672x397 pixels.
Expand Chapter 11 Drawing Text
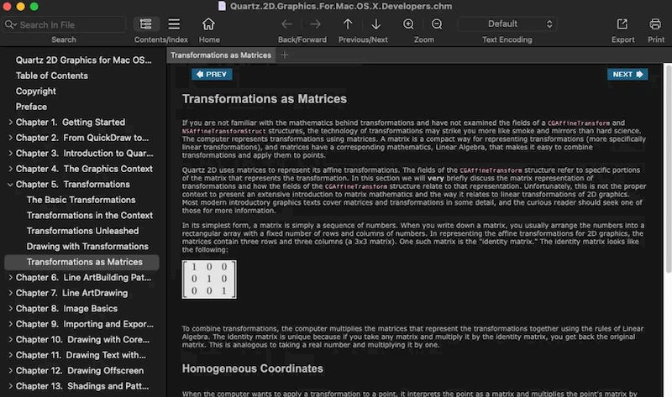point(10,355)
